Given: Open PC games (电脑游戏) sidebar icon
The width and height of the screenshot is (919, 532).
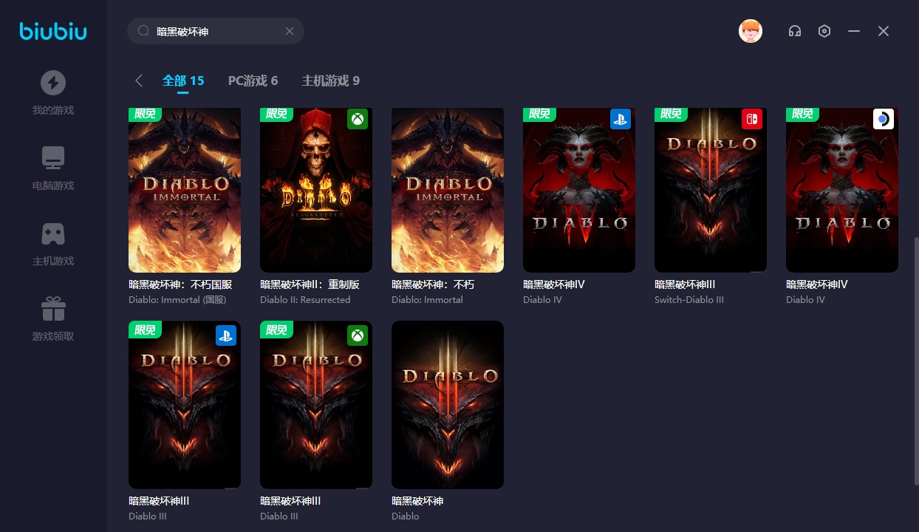Looking at the screenshot, I should 52,158.
